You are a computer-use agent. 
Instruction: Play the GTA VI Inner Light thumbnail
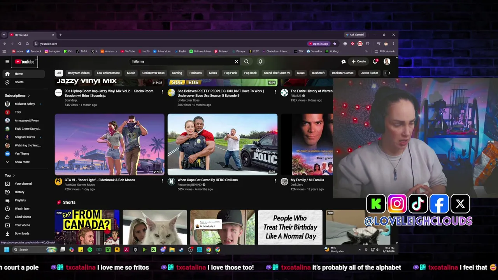click(110, 144)
